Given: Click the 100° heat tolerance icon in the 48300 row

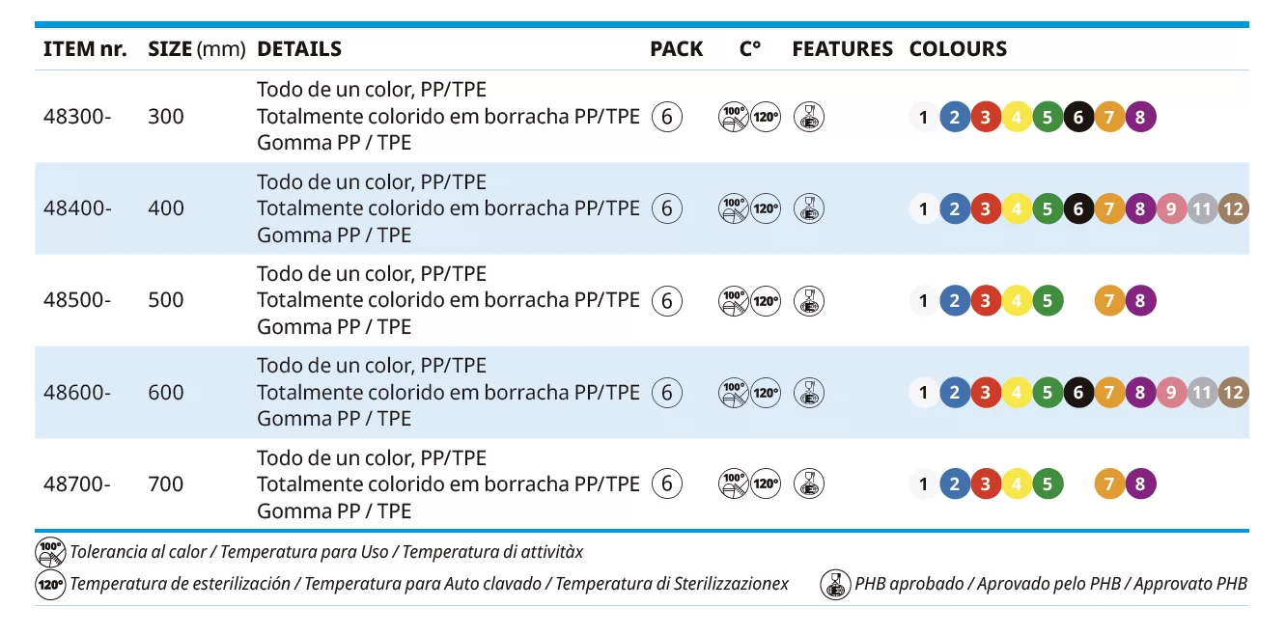Looking at the screenshot, I should click(734, 117).
